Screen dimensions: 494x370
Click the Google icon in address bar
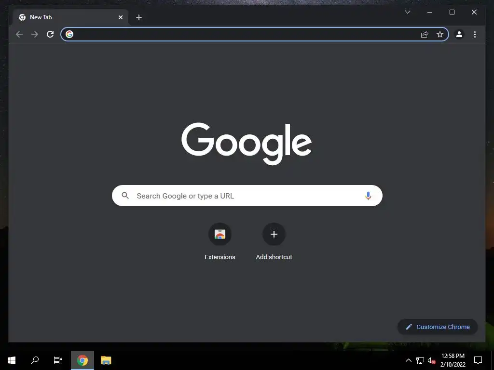(69, 34)
